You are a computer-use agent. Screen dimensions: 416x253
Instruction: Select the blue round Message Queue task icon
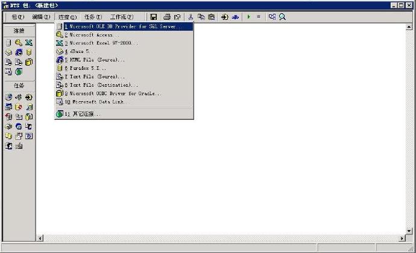19,126
